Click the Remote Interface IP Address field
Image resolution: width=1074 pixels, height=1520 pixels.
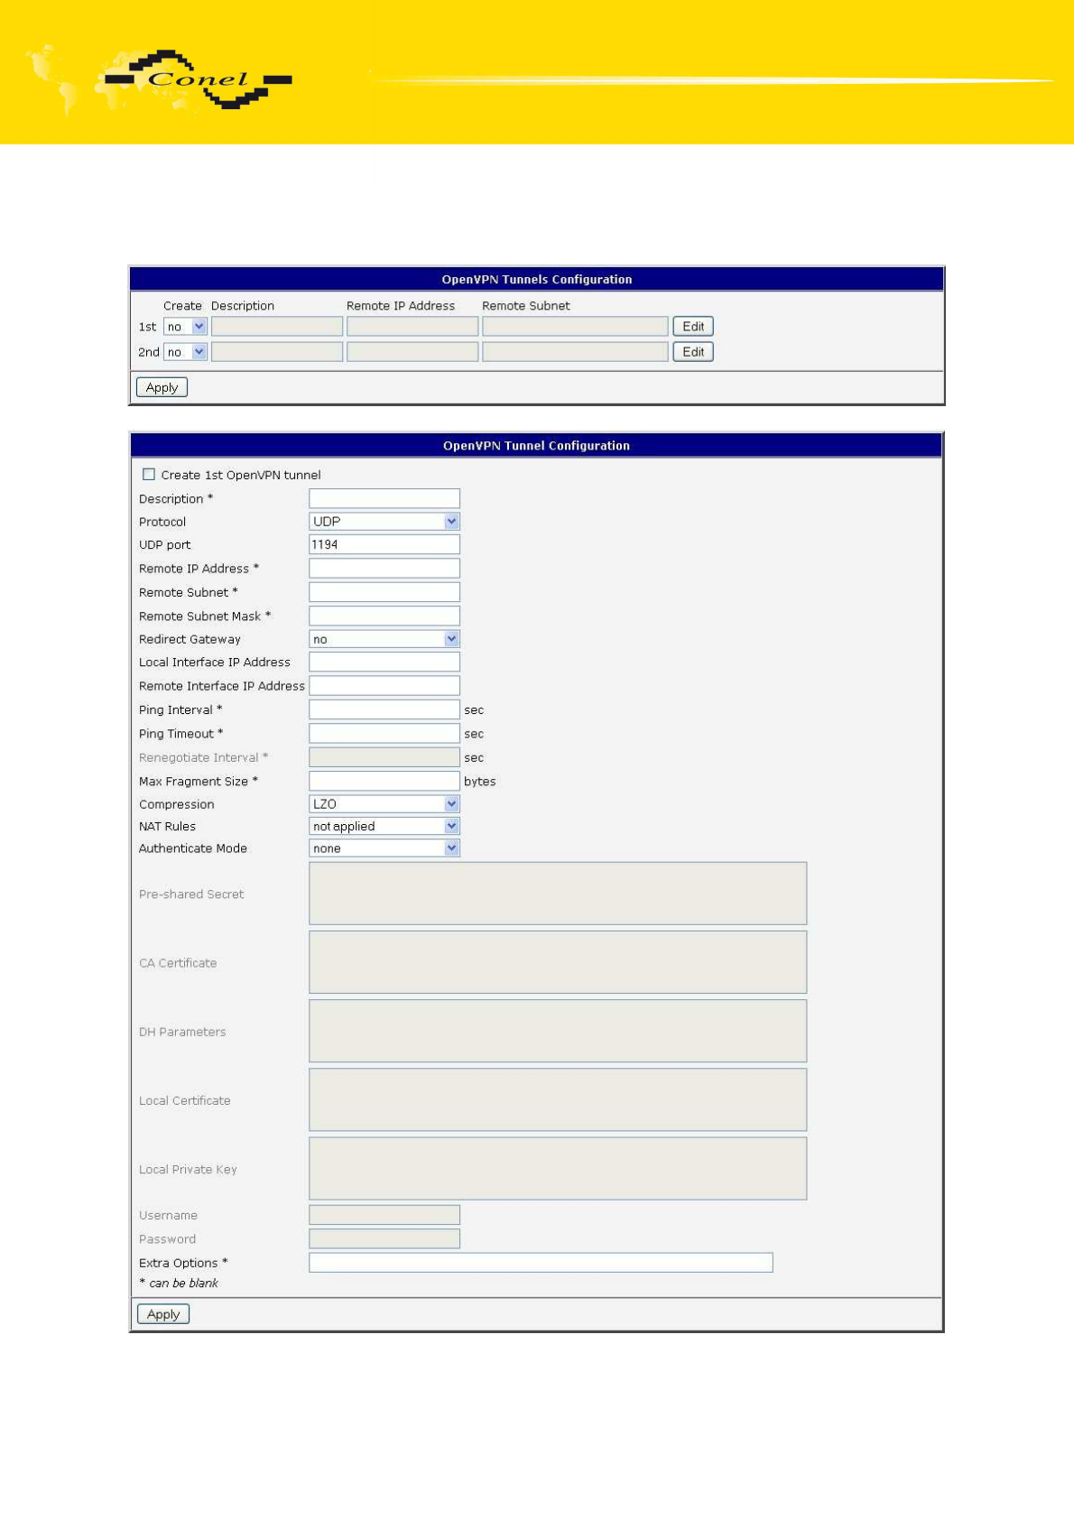click(384, 686)
